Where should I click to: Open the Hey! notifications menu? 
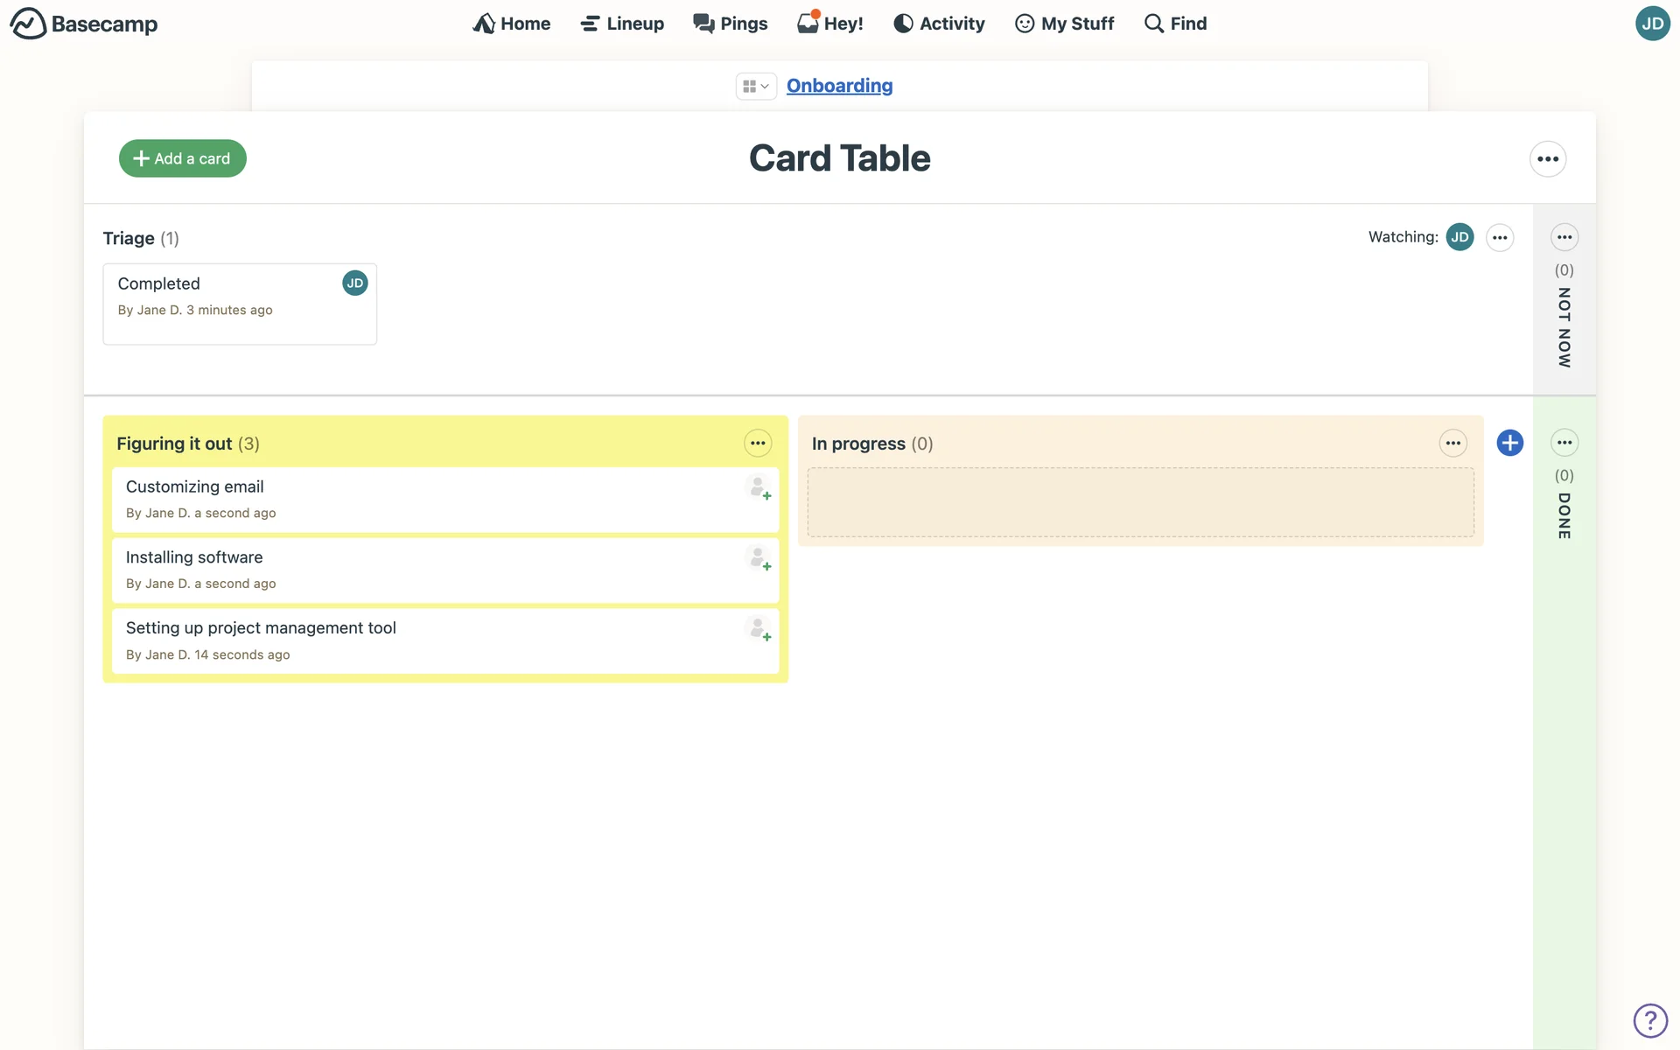[x=830, y=24]
